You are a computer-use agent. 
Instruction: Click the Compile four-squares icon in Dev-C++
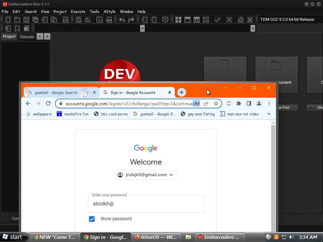click(x=179, y=20)
